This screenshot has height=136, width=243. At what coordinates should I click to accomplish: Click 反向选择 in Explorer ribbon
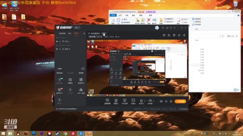click(197, 24)
